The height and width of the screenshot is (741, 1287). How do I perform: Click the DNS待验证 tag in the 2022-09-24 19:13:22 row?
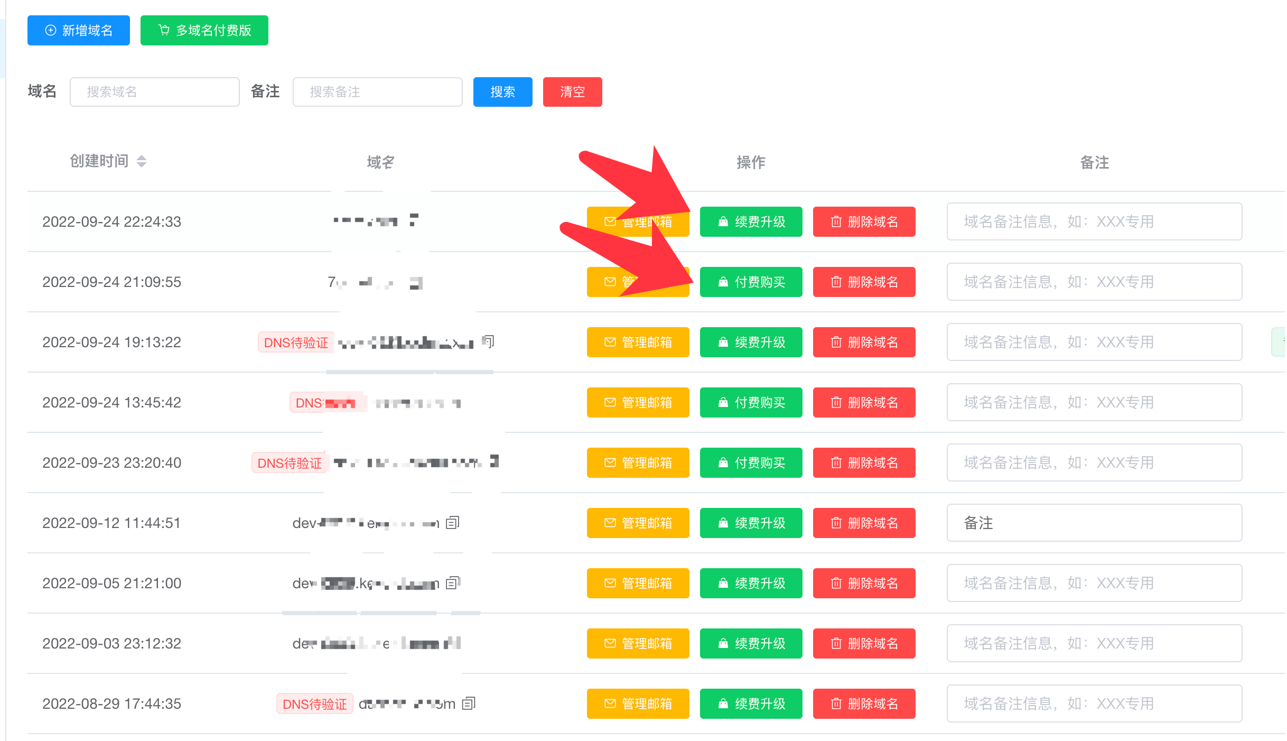(296, 342)
